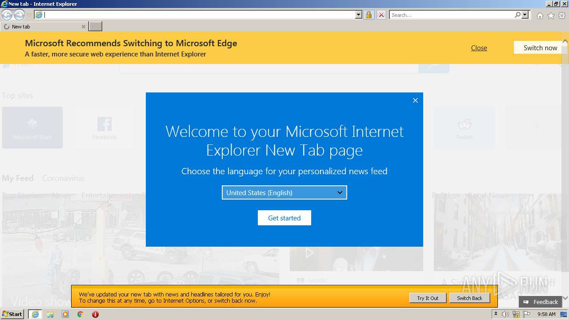
Task: Click the 9:58 AM system clock
Action: click(x=546, y=314)
